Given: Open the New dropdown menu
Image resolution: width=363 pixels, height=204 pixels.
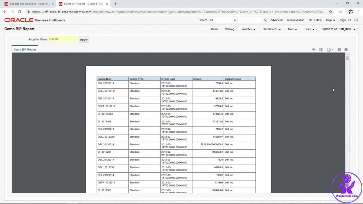Looking at the screenshot, I should pos(292,29).
